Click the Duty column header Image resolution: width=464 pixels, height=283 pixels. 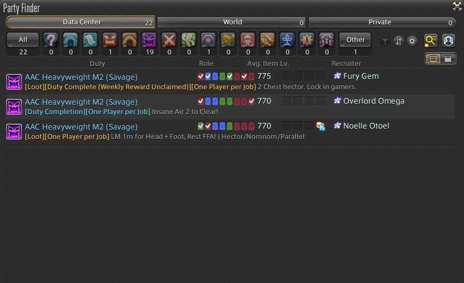coord(97,64)
